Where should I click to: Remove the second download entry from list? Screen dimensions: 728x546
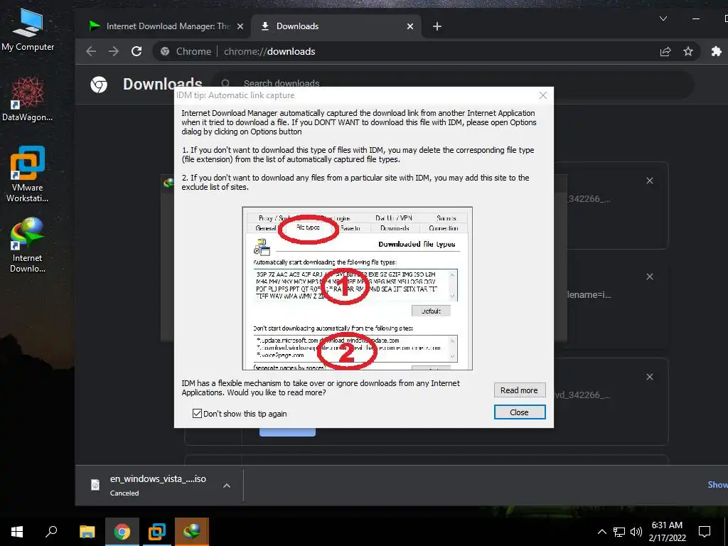coord(650,277)
